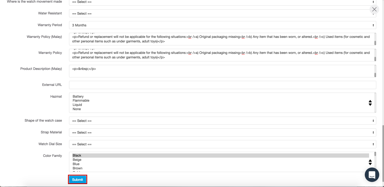Viewport: 384px width, 187px height.
Task: Open the Watch Dial Size dropdown
Action: [222, 144]
